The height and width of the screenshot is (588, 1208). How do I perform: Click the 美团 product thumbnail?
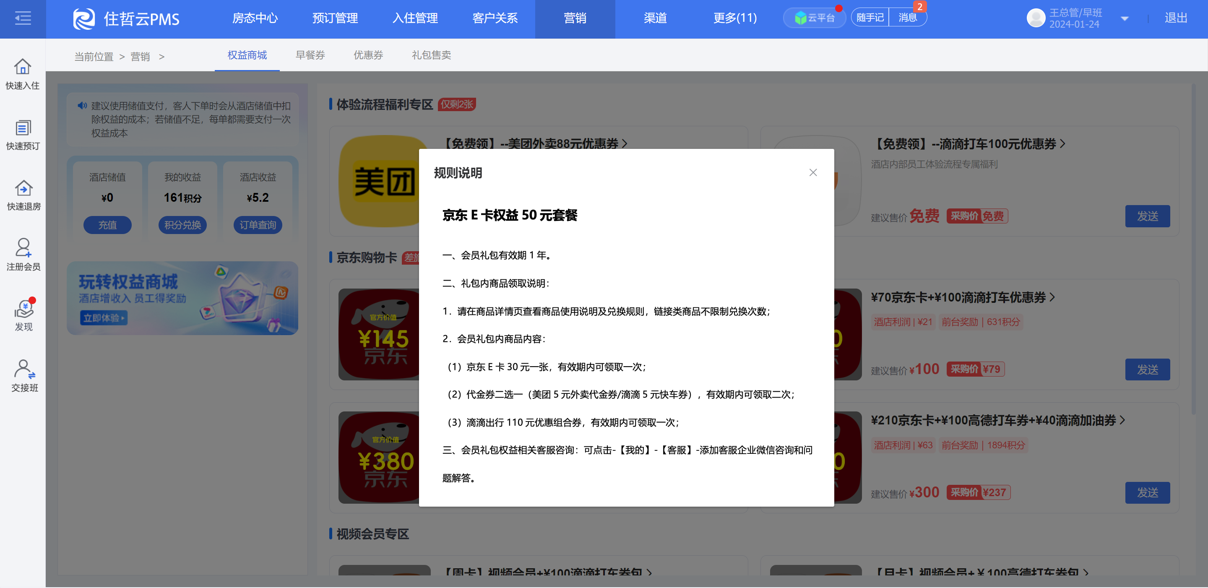coord(379,181)
